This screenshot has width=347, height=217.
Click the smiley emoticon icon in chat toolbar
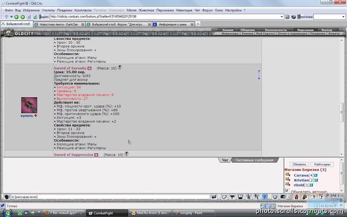[275, 197]
